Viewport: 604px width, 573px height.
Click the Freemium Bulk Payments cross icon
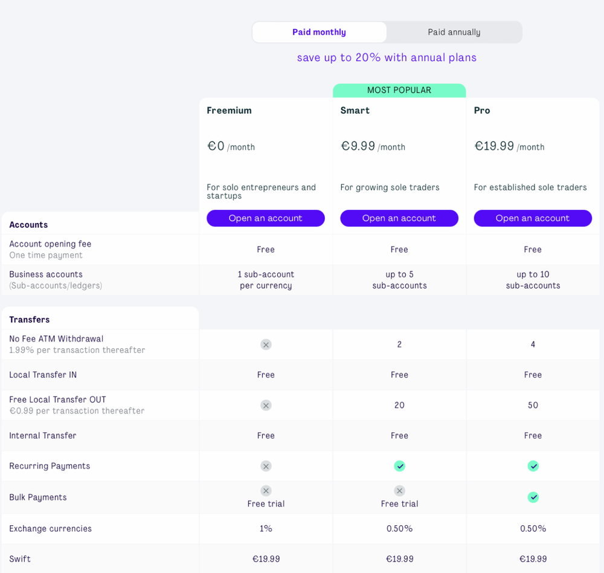266,491
